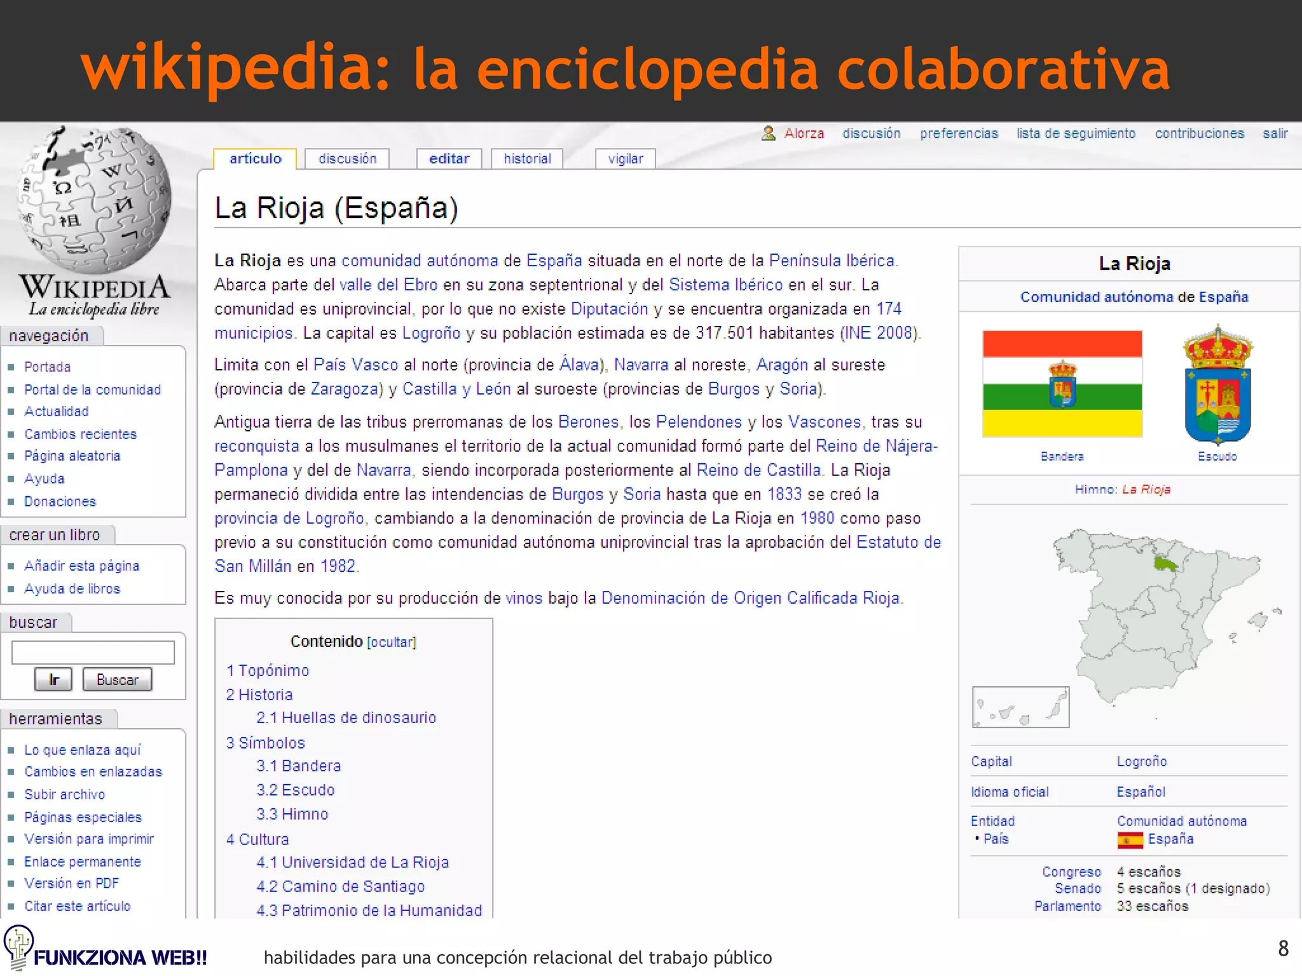The height and width of the screenshot is (976, 1302).
Task: Select the vigilar tab
Action: point(626,158)
